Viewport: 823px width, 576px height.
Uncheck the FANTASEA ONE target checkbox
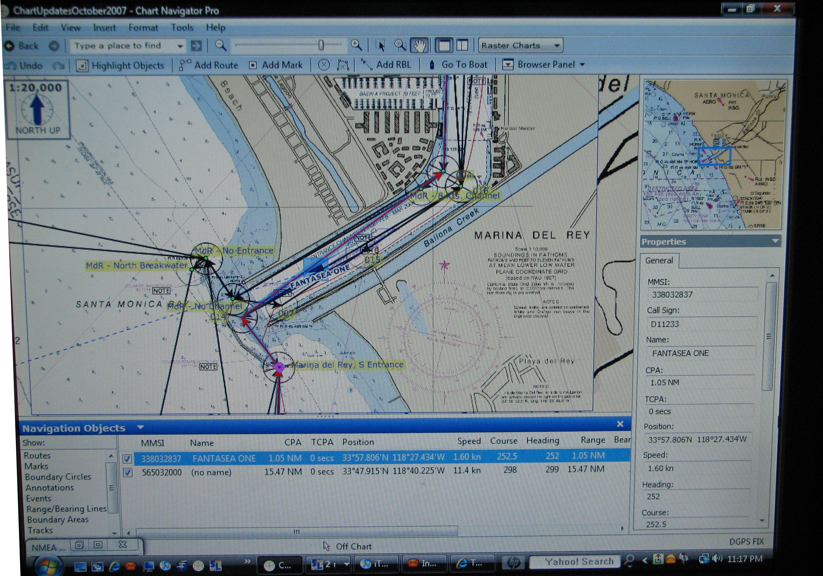(127, 459)
